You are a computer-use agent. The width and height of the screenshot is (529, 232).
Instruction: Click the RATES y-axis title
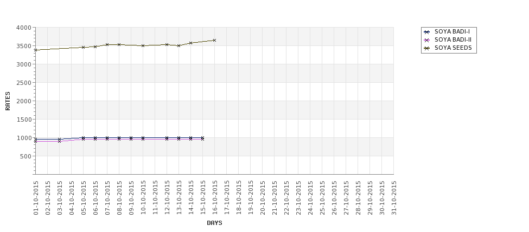[x=8, y=101]
